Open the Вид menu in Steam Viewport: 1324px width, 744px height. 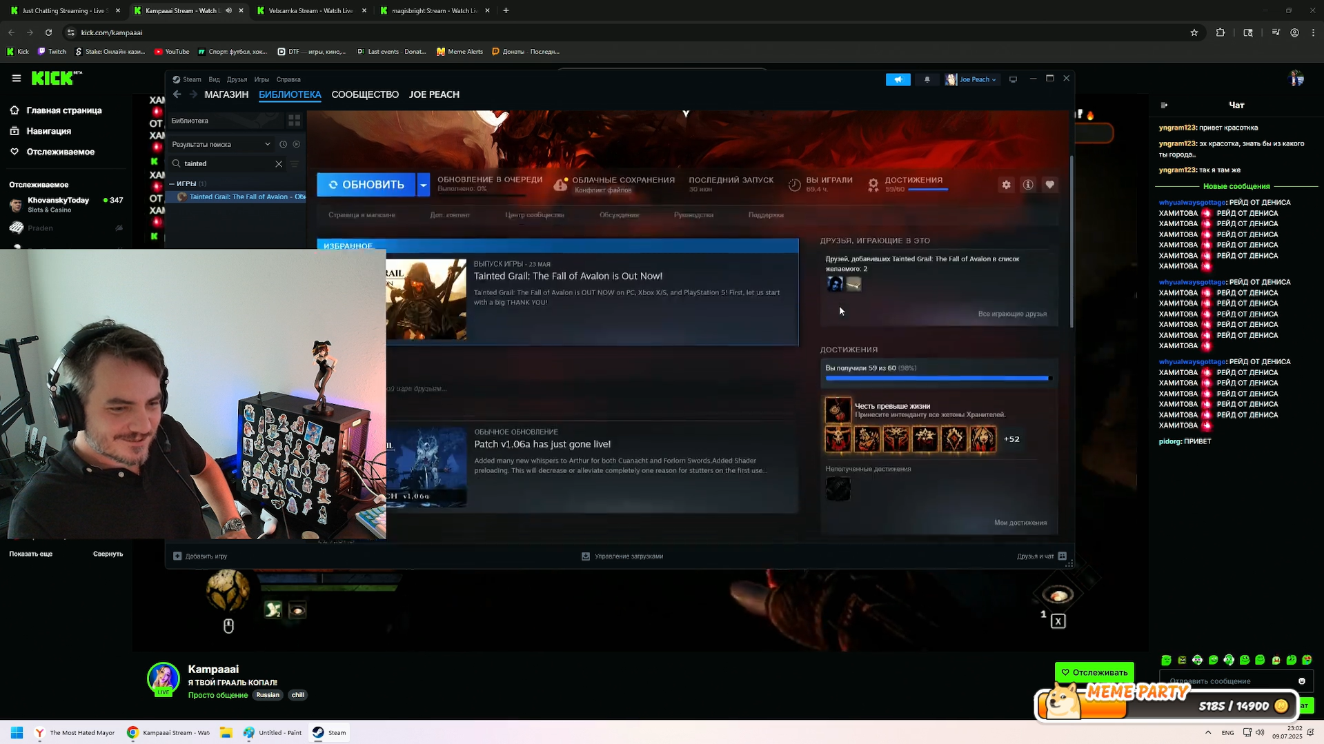tap(214, 79)
